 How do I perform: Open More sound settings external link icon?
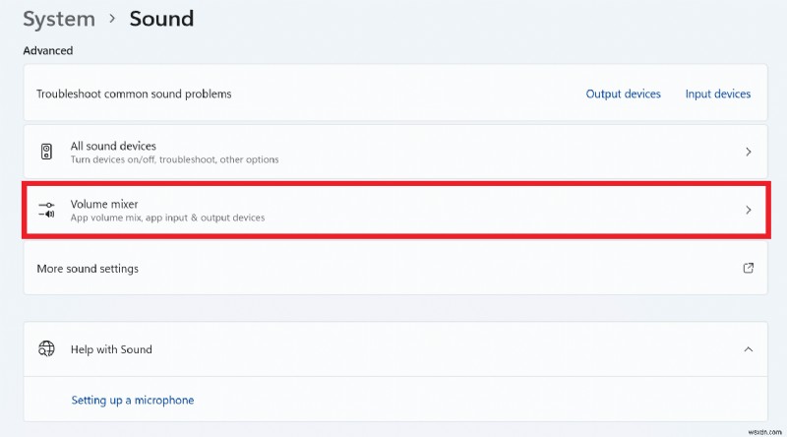(749, 268)
